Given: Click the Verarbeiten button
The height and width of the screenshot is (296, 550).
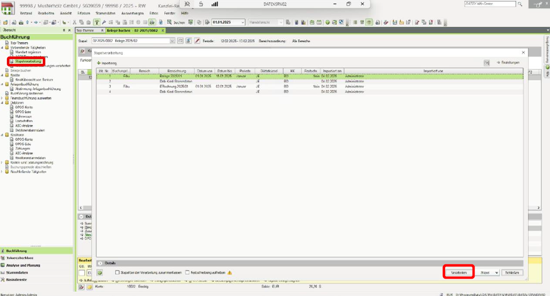Looking at the screenshot, I should coord(458,272).
